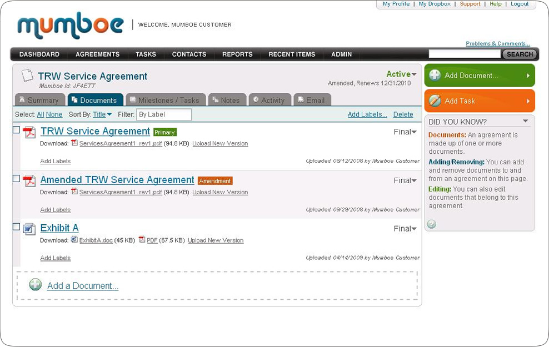Open the Reports menu

tap(237, 54)
